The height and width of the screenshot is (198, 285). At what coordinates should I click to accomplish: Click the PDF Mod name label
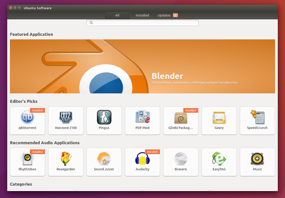tap(142, 128)
